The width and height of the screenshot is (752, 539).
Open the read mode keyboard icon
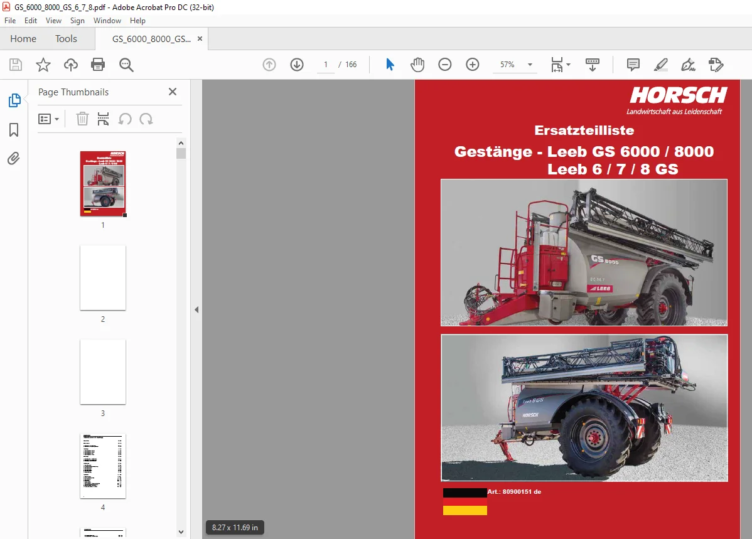click(x=593, y=64)
